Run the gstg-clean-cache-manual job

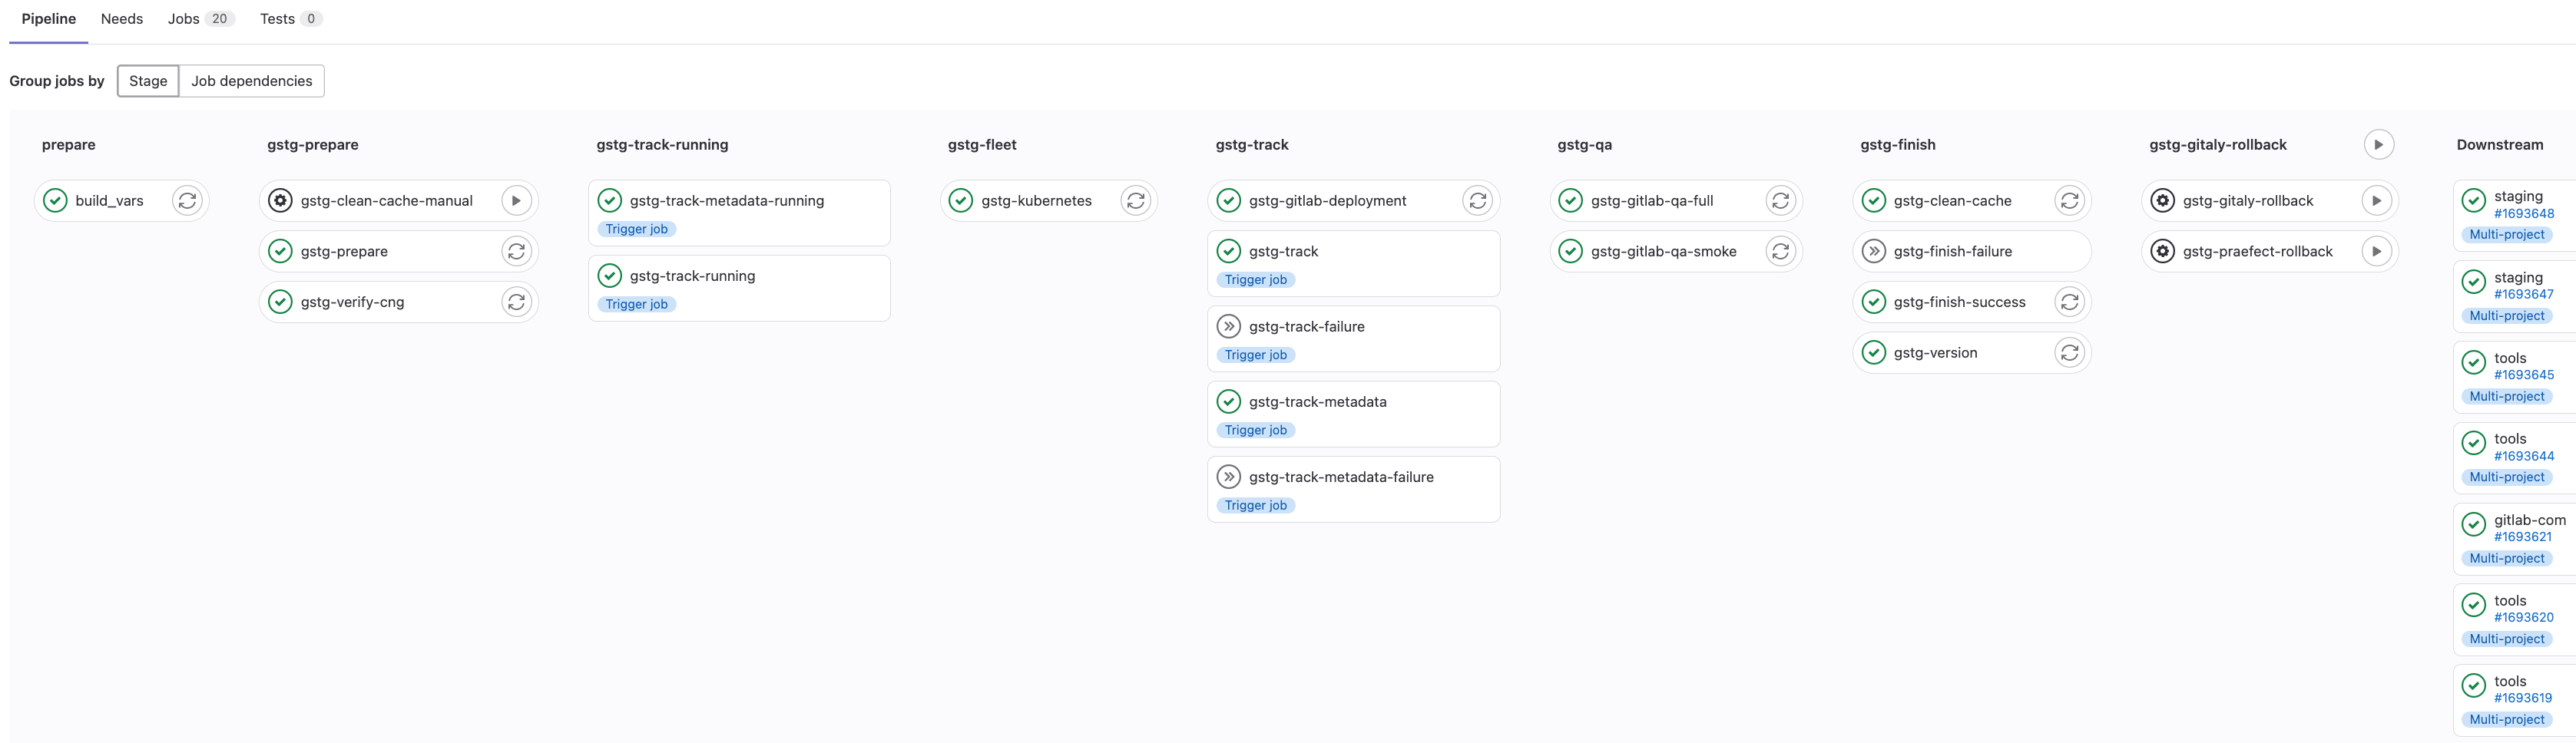(516, 201)
